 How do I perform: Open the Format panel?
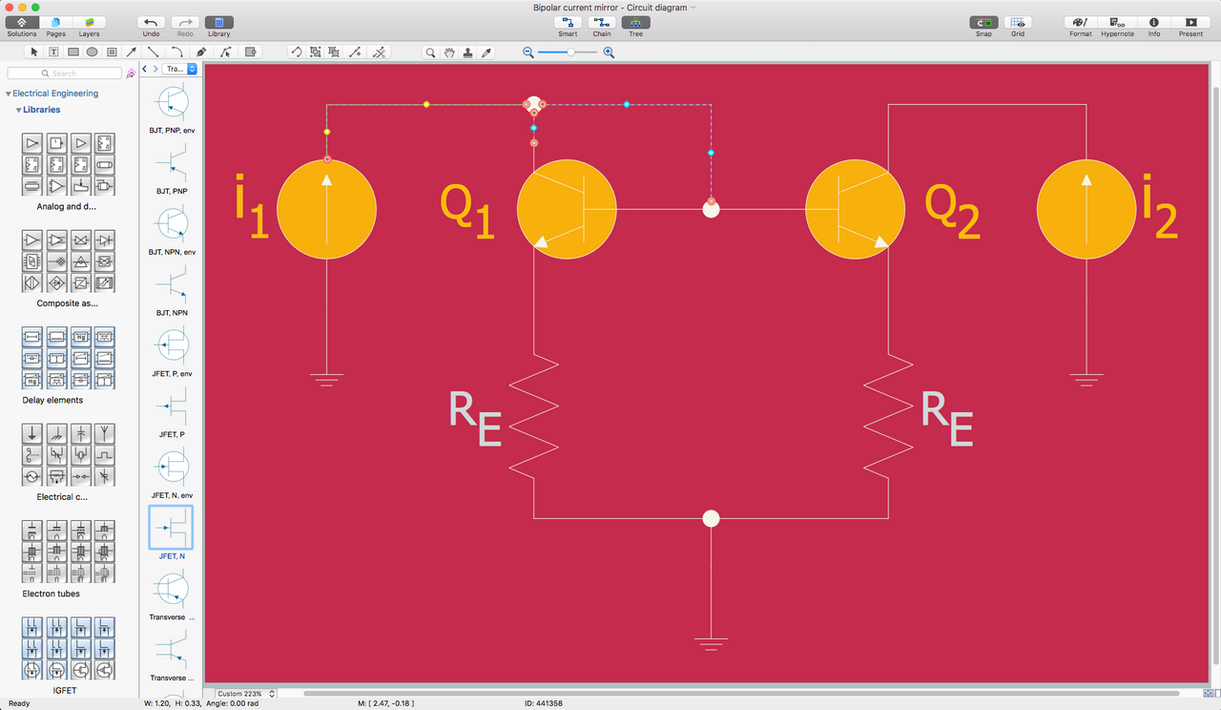[x=1080, y=25]
